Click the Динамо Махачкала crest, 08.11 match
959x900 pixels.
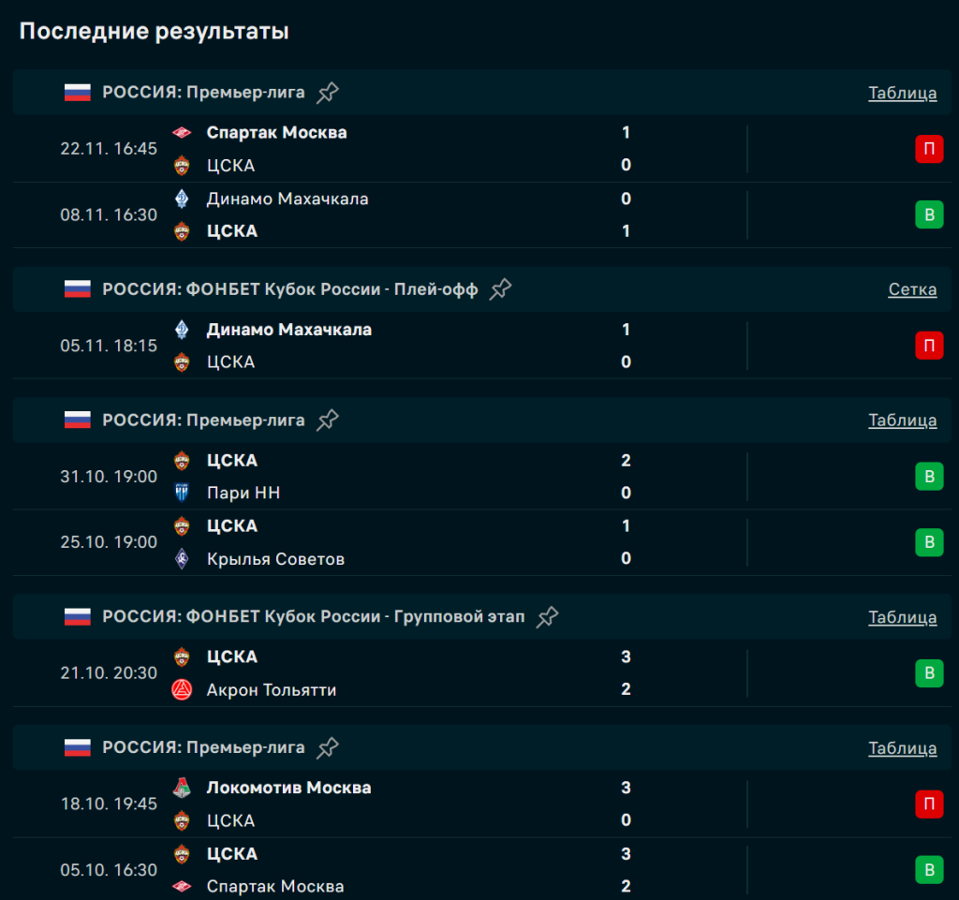182,199
